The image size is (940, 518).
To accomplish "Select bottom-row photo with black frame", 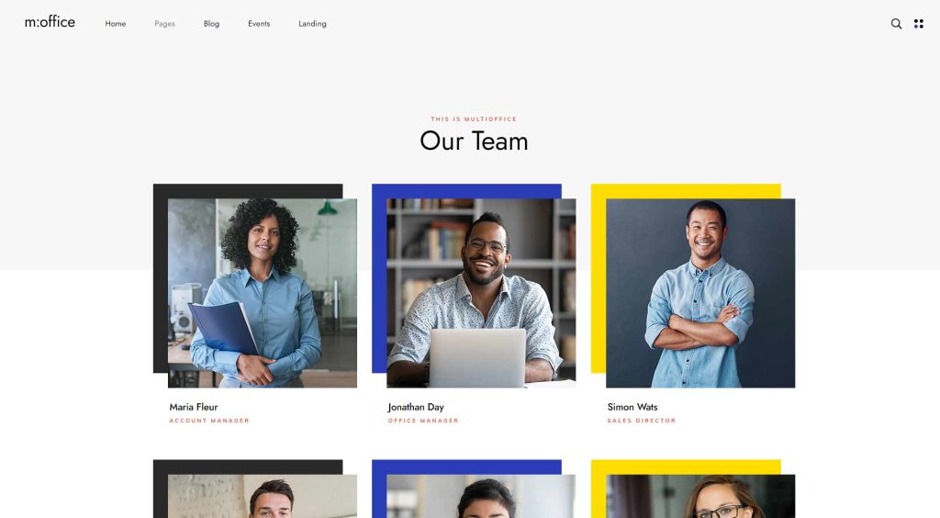I will [262, 496].
